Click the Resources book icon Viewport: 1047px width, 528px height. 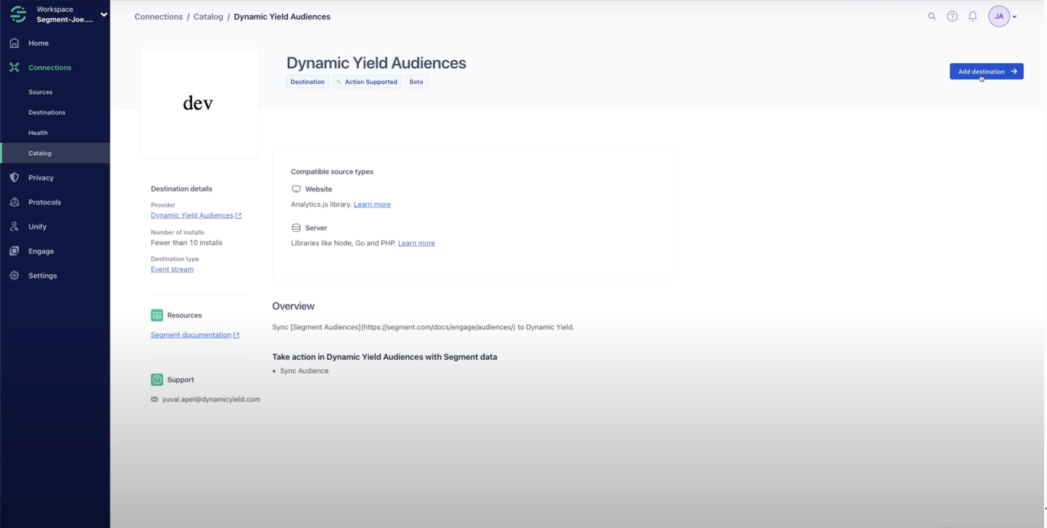click(157, 315)
